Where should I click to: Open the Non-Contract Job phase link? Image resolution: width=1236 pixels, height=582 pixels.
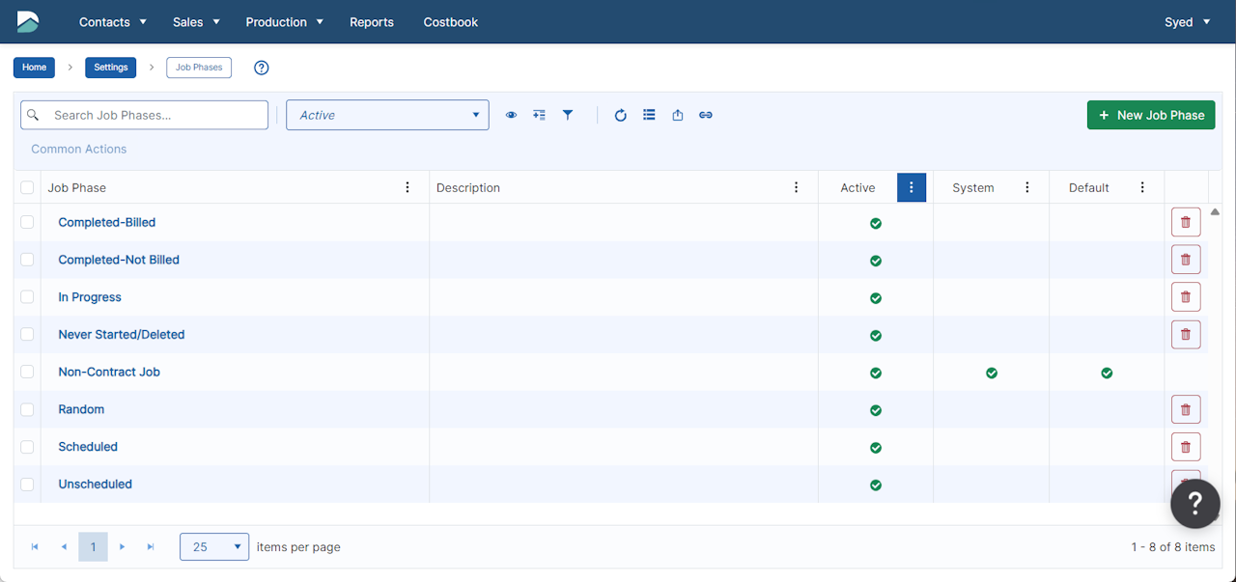[109, 372]
